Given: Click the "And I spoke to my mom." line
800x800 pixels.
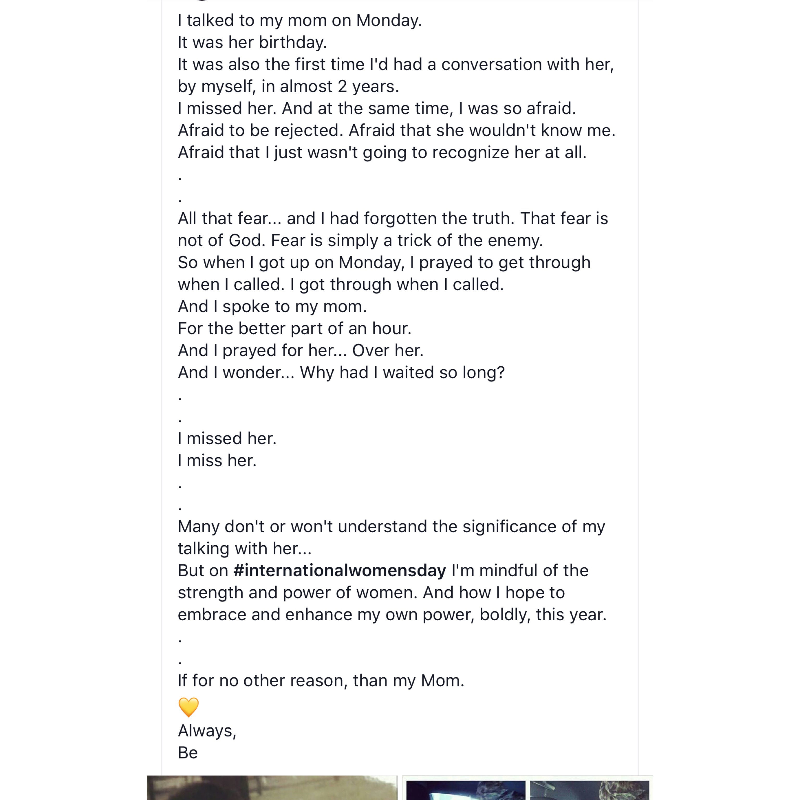Looking at the screenshot, I should [x=272, y=307].
